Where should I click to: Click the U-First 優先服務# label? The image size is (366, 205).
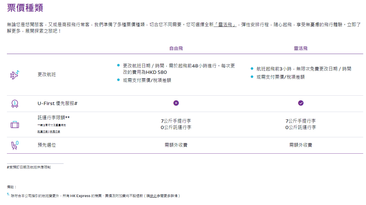(x=57, y=104)
